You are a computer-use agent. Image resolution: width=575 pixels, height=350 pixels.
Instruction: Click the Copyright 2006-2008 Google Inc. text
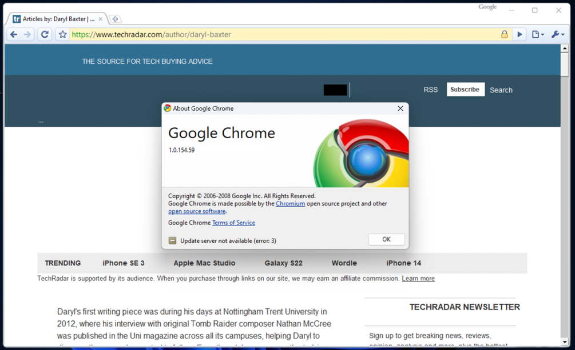pos(241,196)
